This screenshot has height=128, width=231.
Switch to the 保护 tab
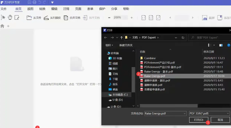(102, 9)
